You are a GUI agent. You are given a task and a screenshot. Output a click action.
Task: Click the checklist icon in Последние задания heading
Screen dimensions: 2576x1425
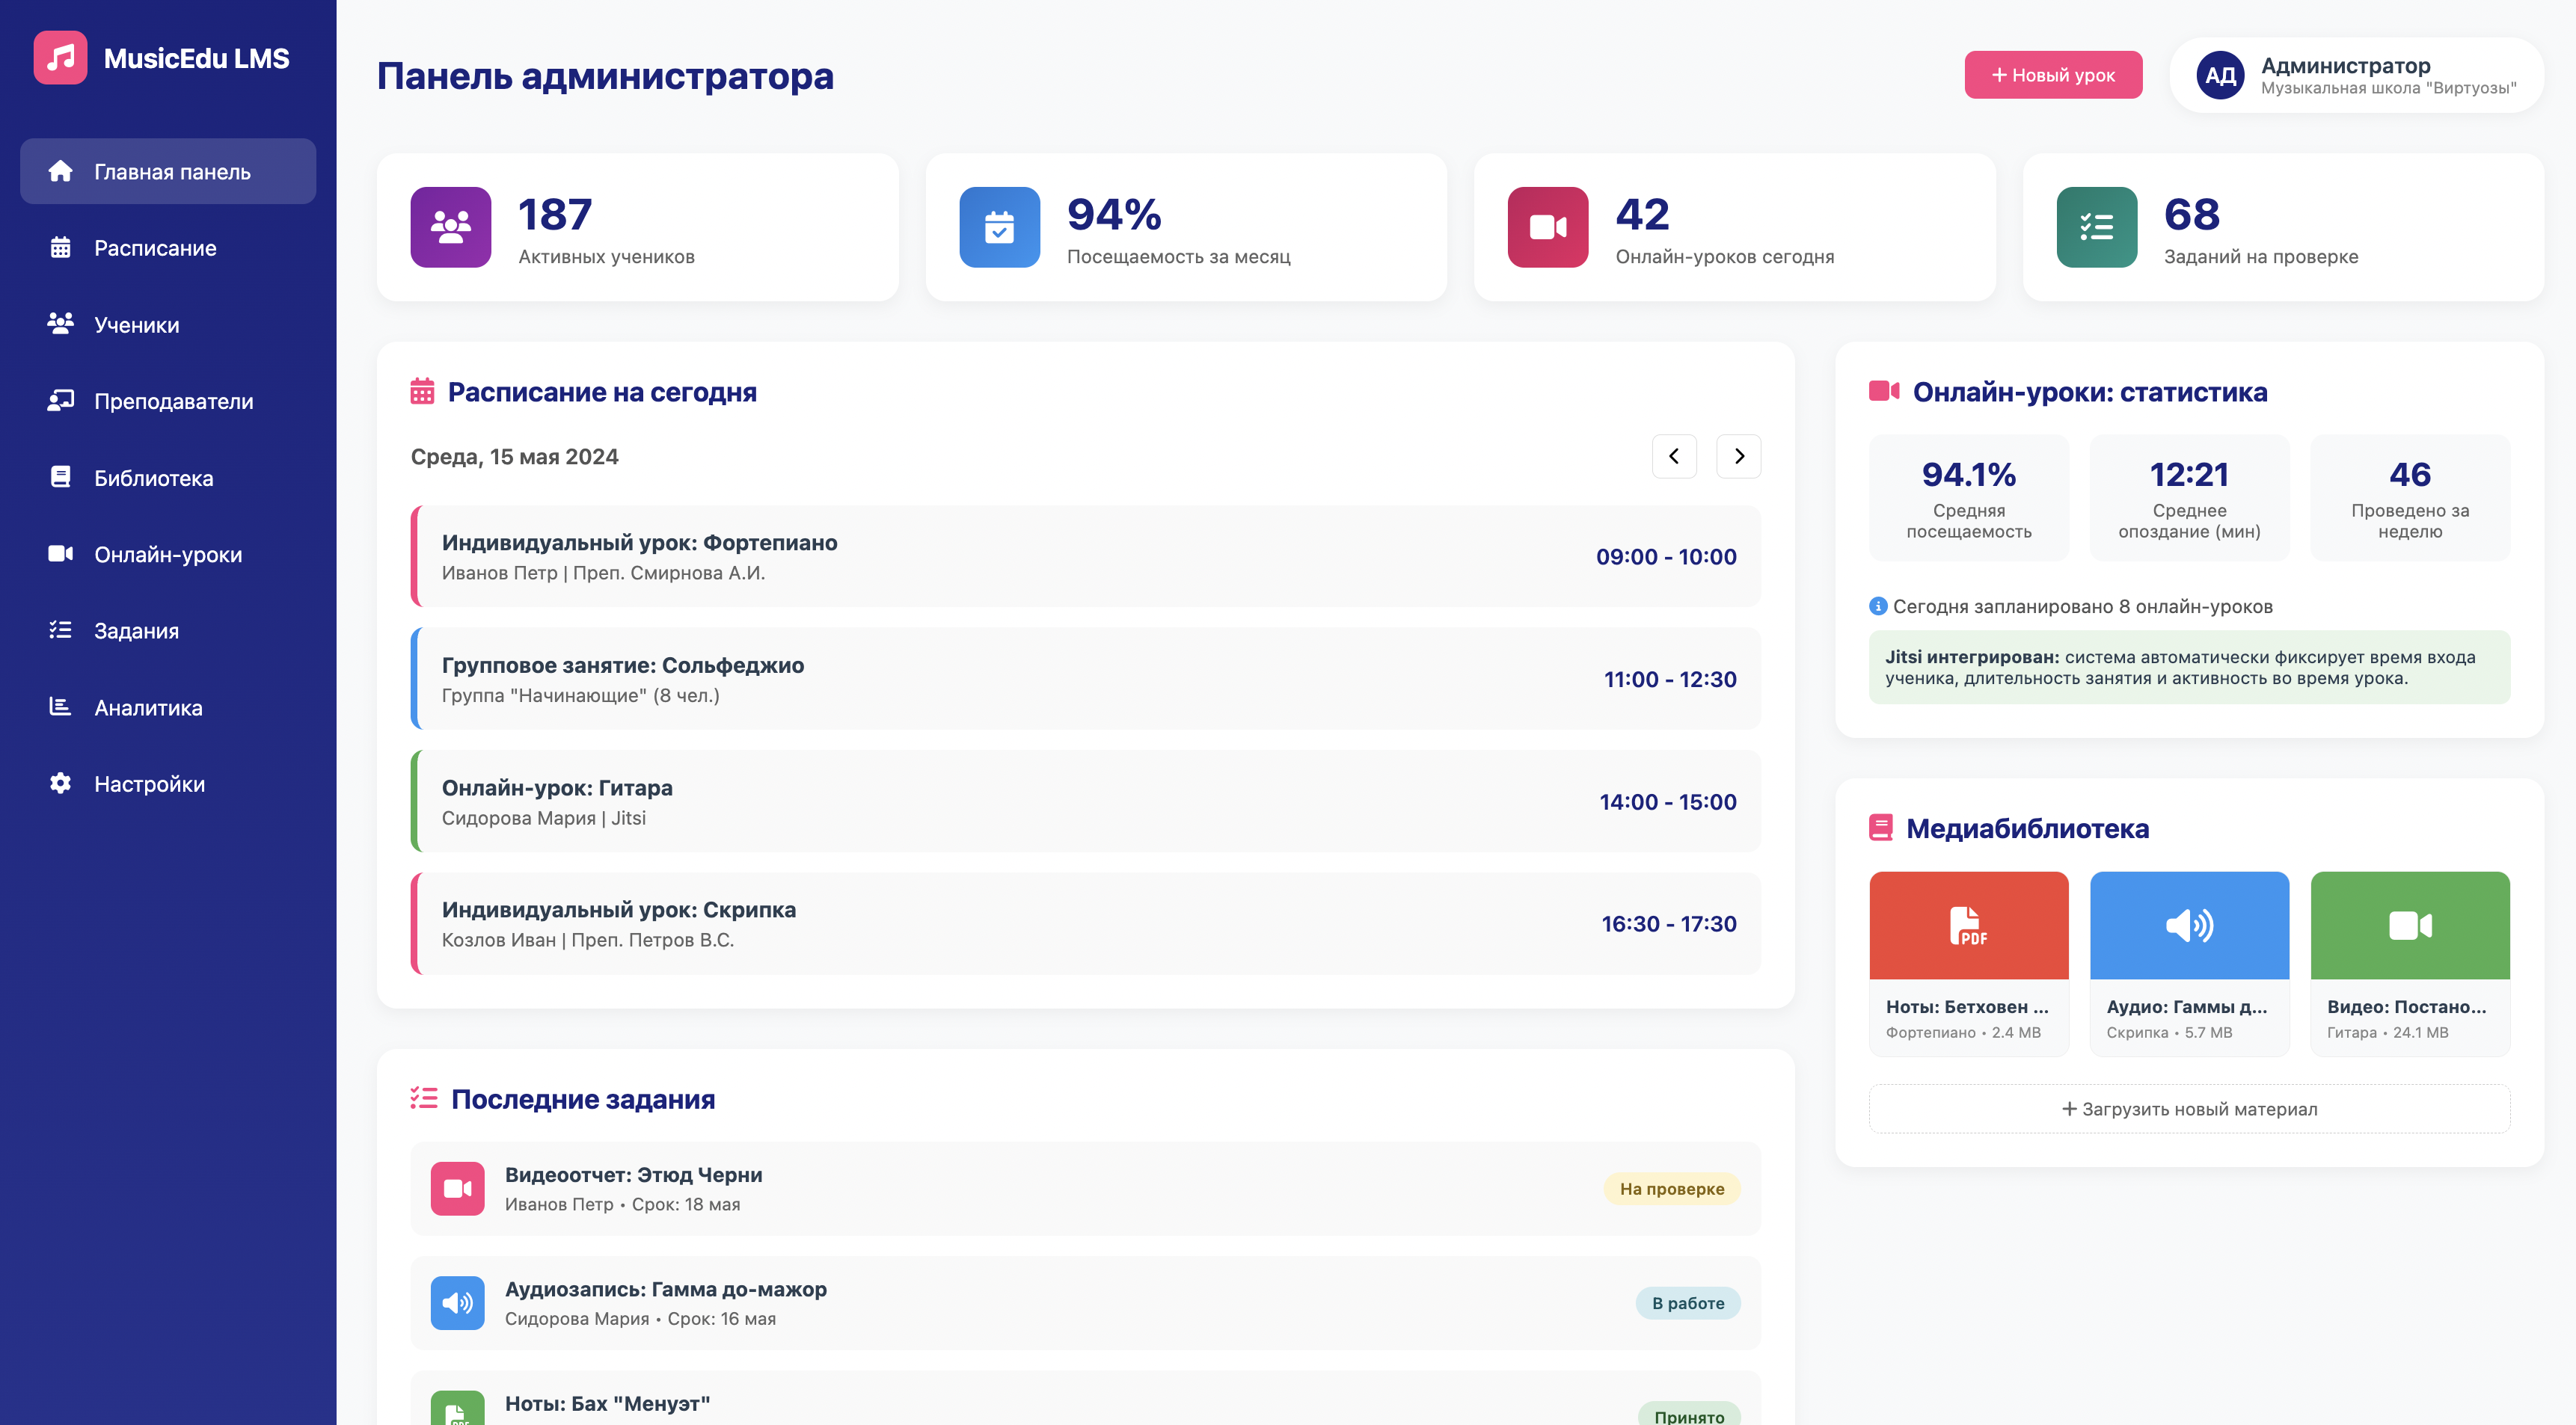click(424, 1098)
